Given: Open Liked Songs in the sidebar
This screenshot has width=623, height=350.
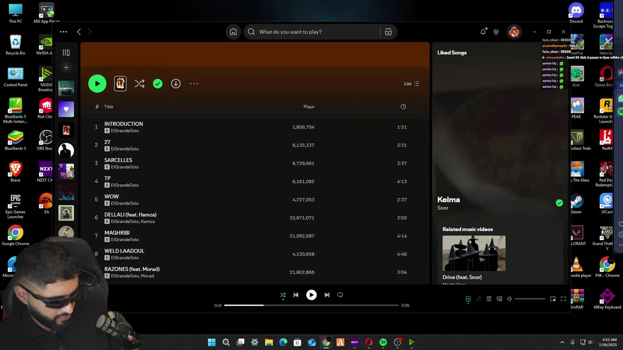Looking at the screenshot, I should tap(66, 109).
